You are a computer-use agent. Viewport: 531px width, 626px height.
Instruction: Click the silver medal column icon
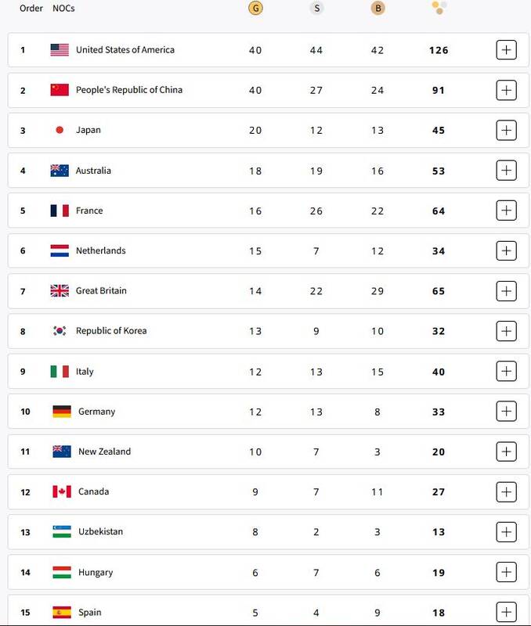(316, 9)
